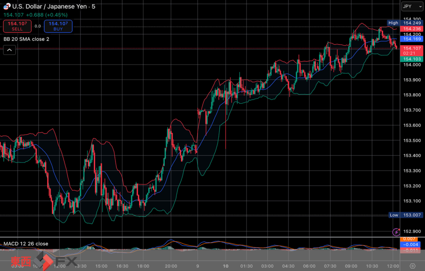Click the purple lightning bolt icon
This screenshot has height=271, width=425.
pos(396,232)
